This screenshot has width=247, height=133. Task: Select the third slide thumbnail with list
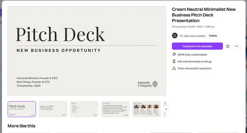tap(84, 109)
